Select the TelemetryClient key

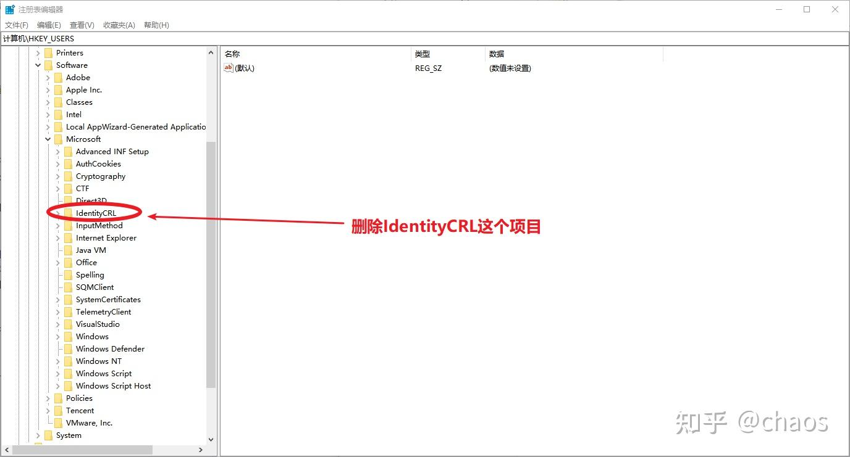pos(103,312)
